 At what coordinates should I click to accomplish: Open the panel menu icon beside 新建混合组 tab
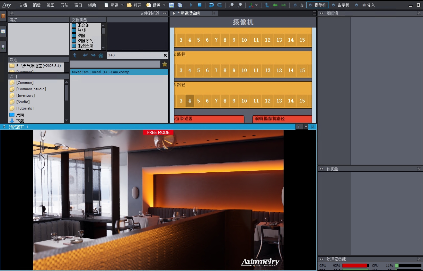[314, 13]
